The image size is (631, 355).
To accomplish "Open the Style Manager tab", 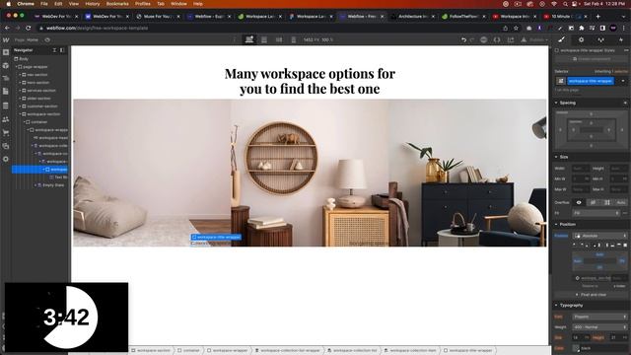I will tap(600, 39).
